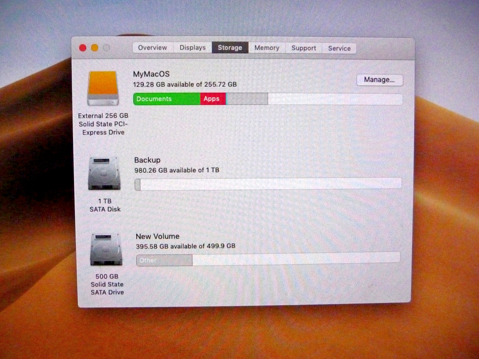Click the Backup volume storage bar

tap(268, 184)
